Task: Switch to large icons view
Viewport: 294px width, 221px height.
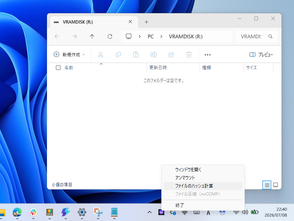Action: 276,185
